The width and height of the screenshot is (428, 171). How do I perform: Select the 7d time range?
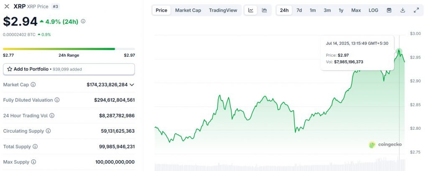[x=299, y=10]
